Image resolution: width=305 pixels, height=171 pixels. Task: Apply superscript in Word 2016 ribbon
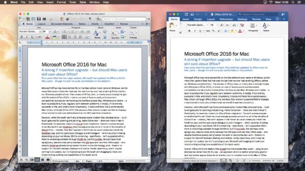(x=219, y=31)
